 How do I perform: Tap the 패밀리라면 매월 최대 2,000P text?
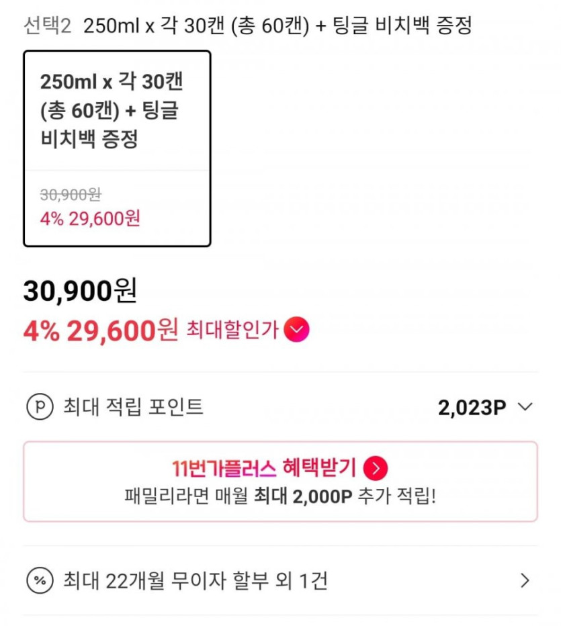[280, 498]
